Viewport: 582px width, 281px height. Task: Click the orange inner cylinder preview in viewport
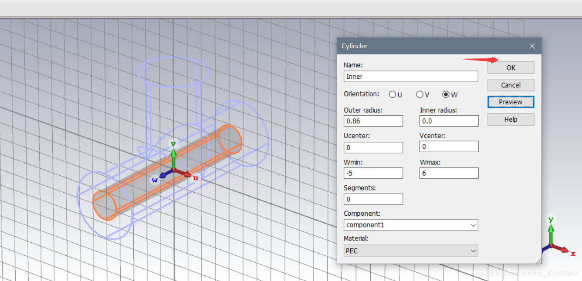coord(168,172)
